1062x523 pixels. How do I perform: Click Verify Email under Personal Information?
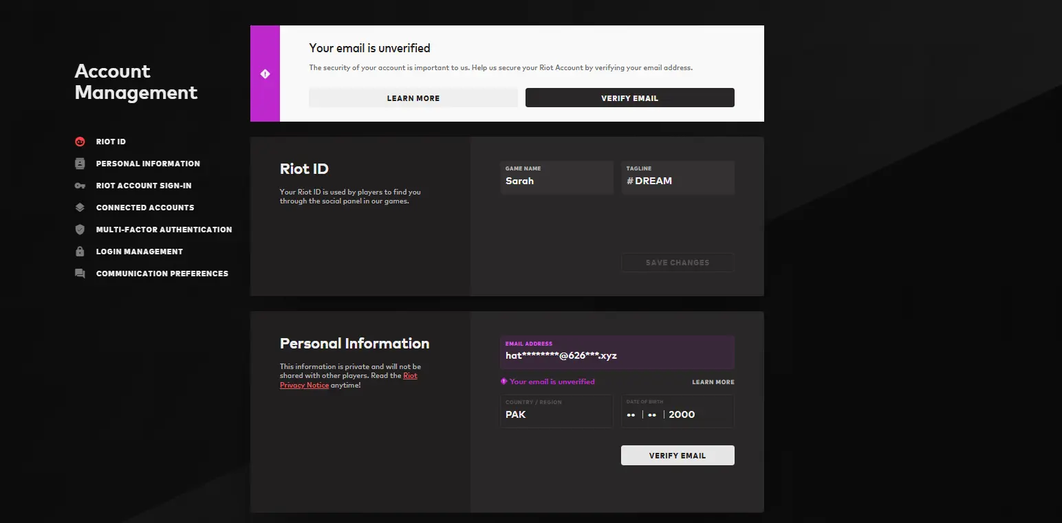[x=677, y=456]
